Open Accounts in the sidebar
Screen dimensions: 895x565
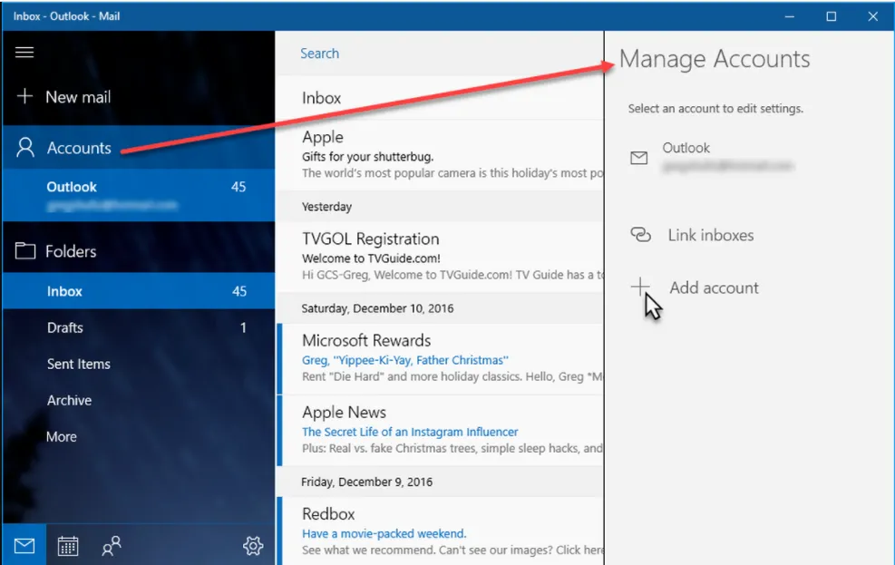pyautogui.click(x=79, y=148)
